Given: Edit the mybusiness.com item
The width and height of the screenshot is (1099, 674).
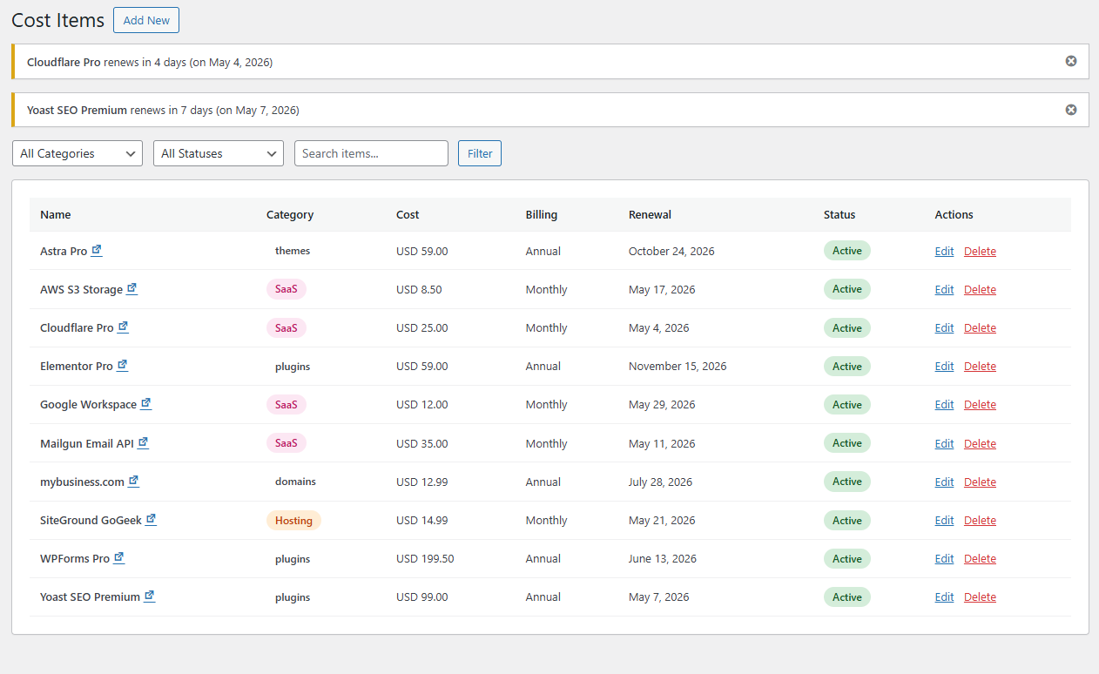Looking at the screenshot, I should [944, 482].
